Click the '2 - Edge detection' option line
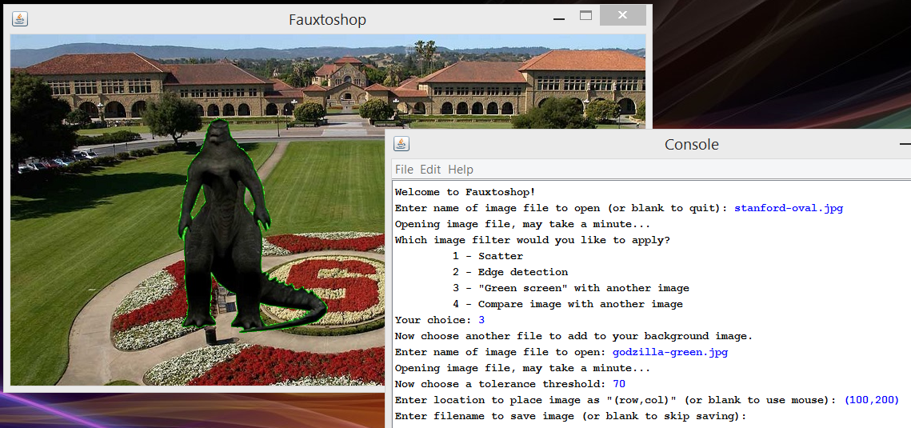 (x=510, y=272)
